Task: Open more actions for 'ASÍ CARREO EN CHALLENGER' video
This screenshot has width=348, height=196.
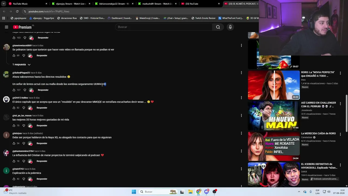Action: pos(340,103)
